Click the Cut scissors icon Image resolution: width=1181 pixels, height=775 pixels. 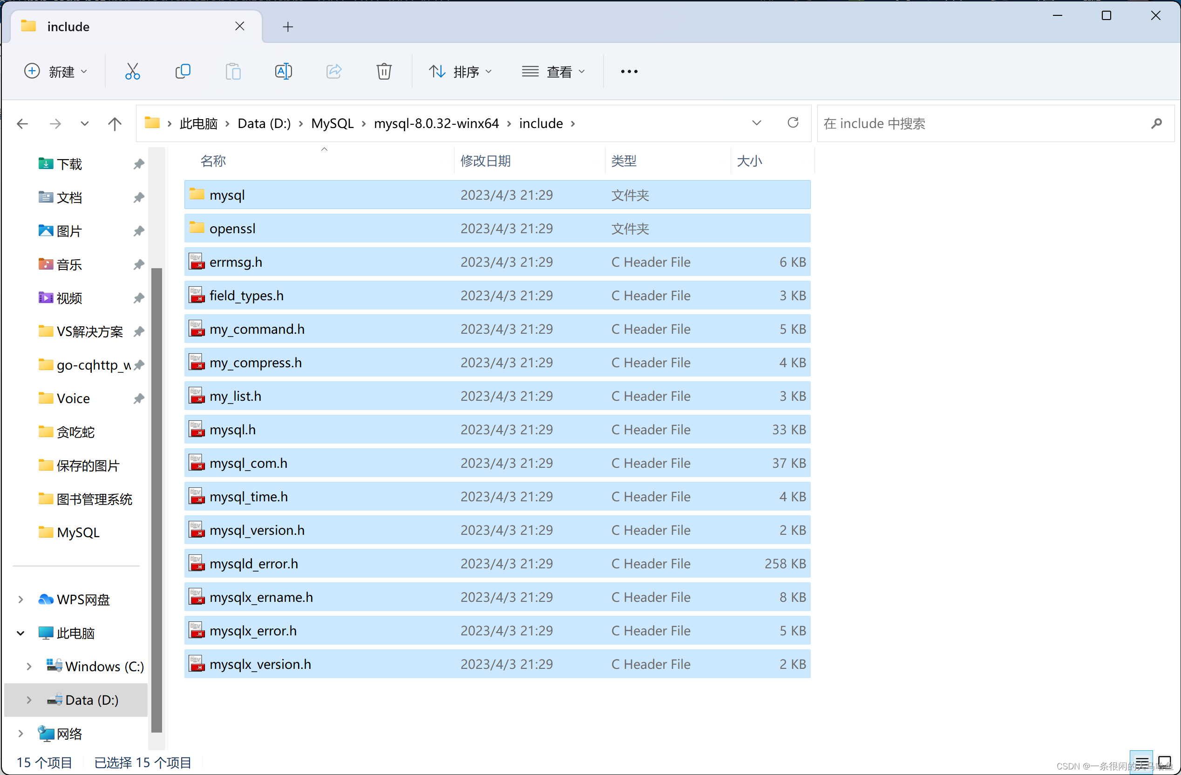pos(132,71)
